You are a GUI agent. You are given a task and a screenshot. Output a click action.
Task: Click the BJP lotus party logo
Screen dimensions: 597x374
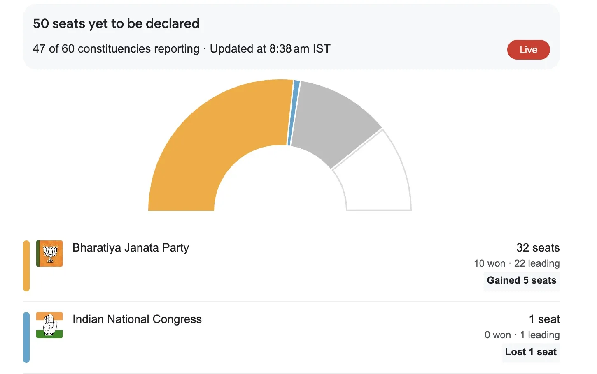(49, 254)
